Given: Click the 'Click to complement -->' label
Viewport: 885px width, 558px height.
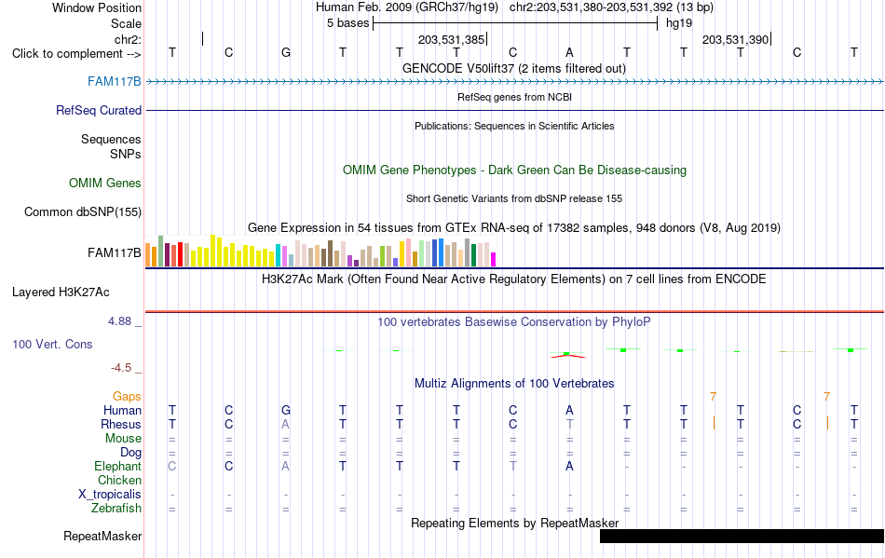Looking at the screenshot, I should click(x=76, y=54).
